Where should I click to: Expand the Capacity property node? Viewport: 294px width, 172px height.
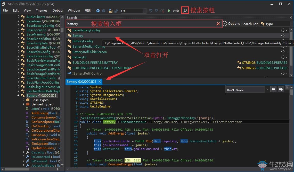click(23, 152)
